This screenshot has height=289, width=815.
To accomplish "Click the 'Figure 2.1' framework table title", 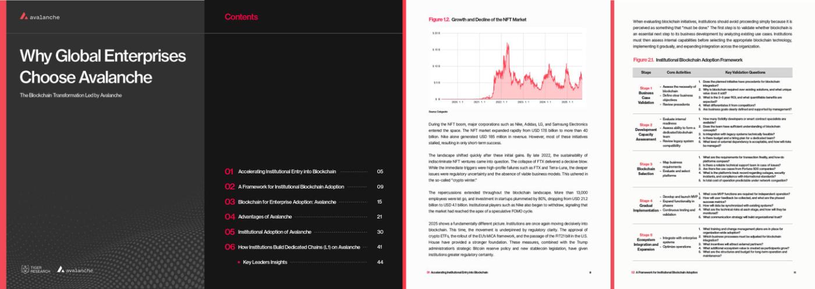I will [688, 60].
